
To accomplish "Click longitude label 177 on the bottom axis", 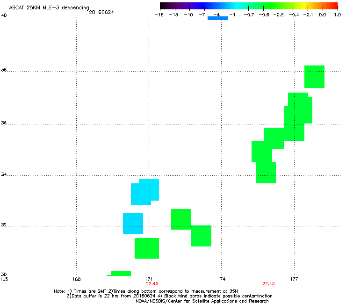I will [294, 279].
